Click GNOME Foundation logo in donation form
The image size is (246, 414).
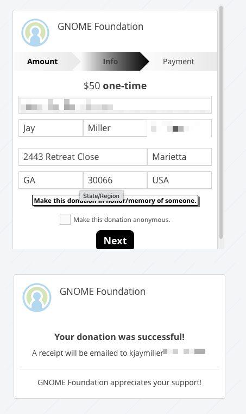click(35, 33)
